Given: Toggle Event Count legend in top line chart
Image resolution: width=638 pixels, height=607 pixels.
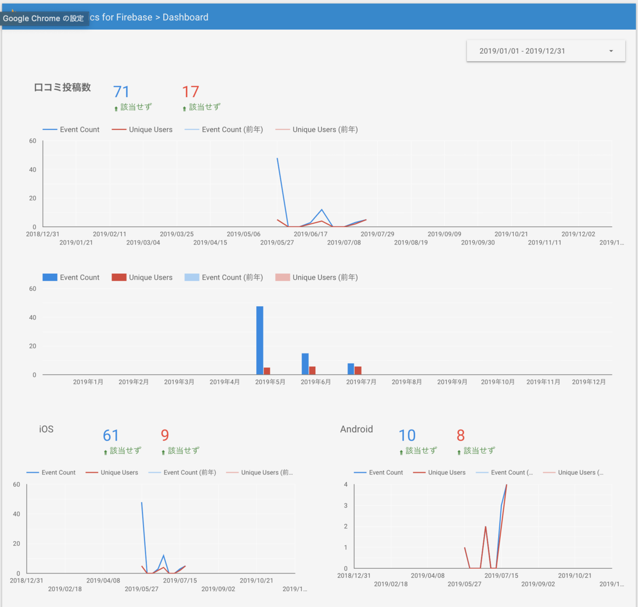Looking at the screenshot, I should (71, 130).
